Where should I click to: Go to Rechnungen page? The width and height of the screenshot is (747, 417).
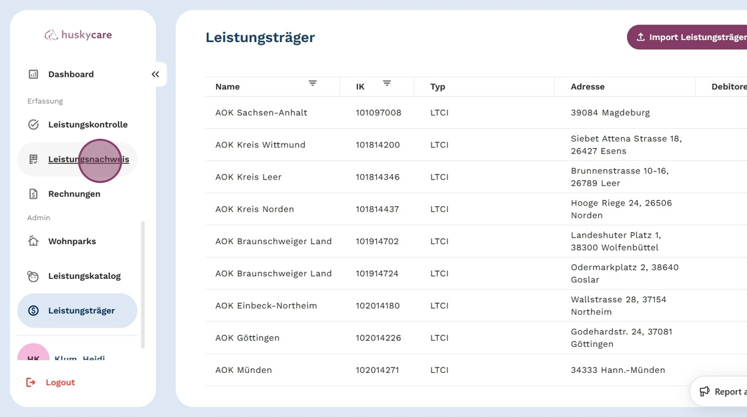point(74,194)
